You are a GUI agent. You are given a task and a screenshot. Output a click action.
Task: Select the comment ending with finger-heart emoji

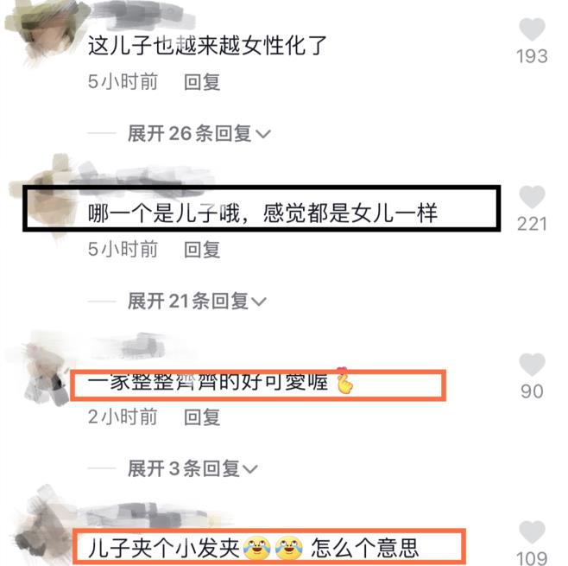[x=220, y=381]
